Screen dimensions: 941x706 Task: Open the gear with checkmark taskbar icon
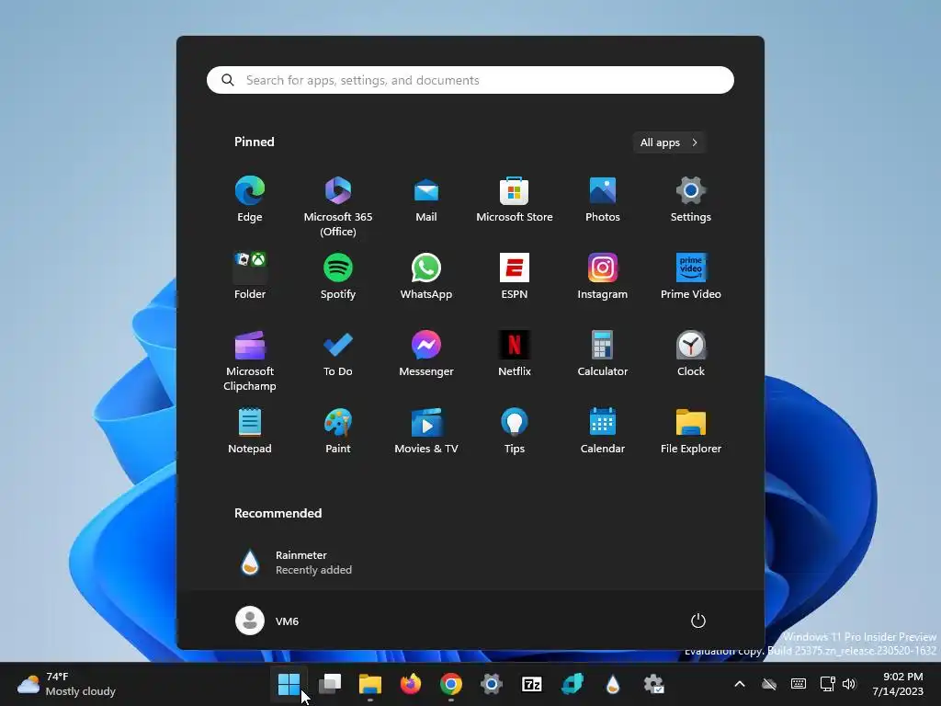pyautogui.click(x=653, y=684)
